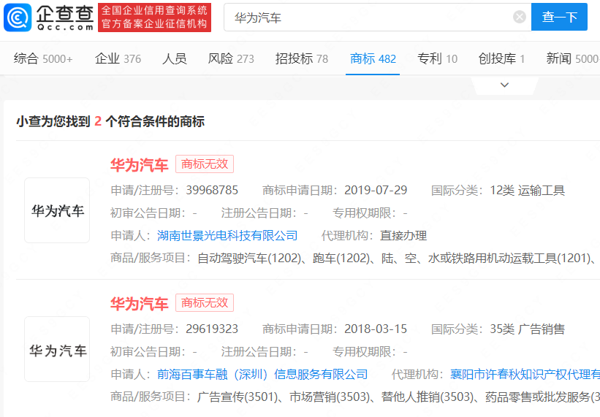Screen dimensions: 600x417
Task: Click the 查一下 search button
Action: click(559, 17)
